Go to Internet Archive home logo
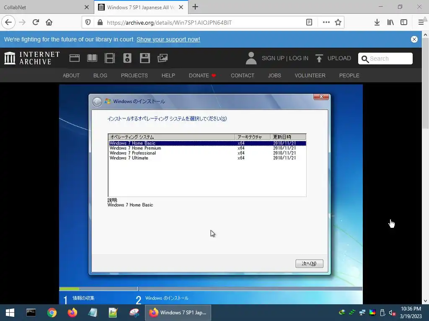Screen dimensions: 429x321 [x=32, y=58]
